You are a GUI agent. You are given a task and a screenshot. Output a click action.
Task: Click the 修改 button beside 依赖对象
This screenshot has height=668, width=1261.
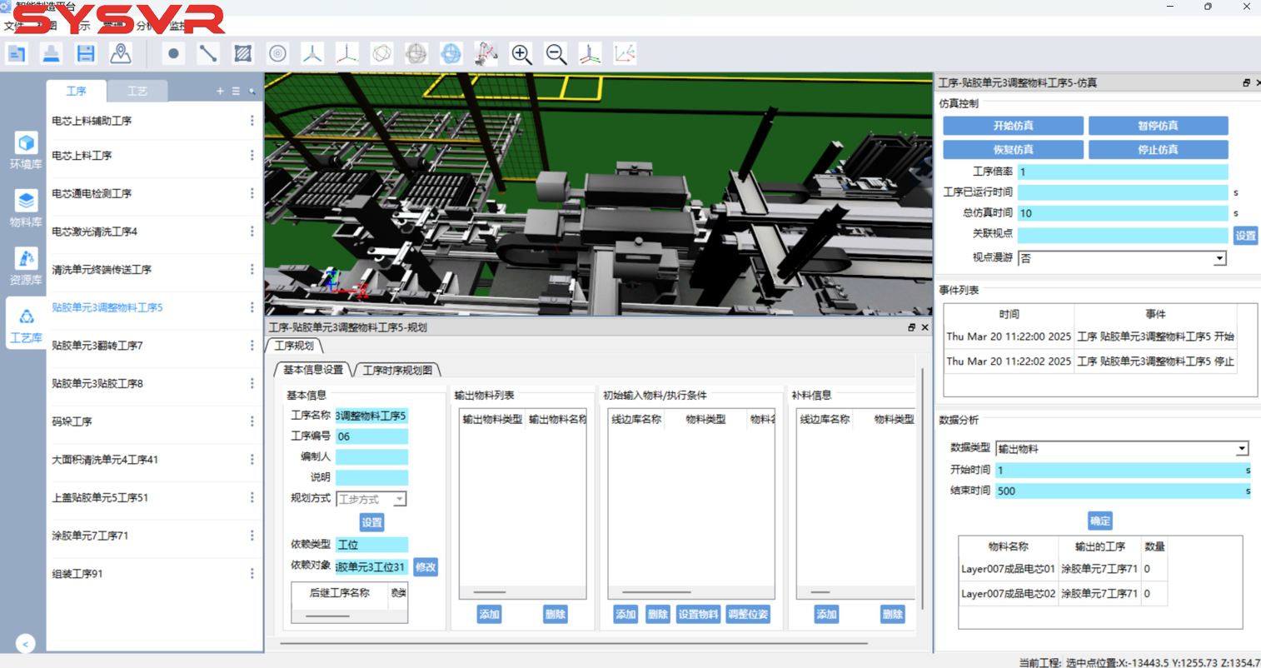tap(426, 567)
